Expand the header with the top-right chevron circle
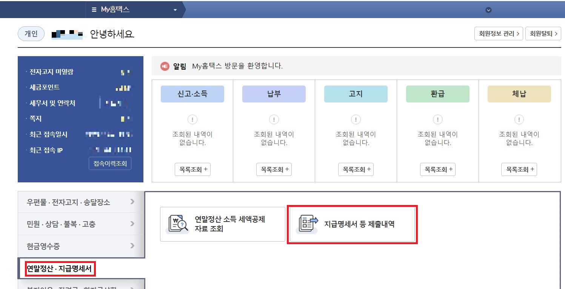Screen dimensions: 565x289 pyautogui.click(x=488, y=9)
